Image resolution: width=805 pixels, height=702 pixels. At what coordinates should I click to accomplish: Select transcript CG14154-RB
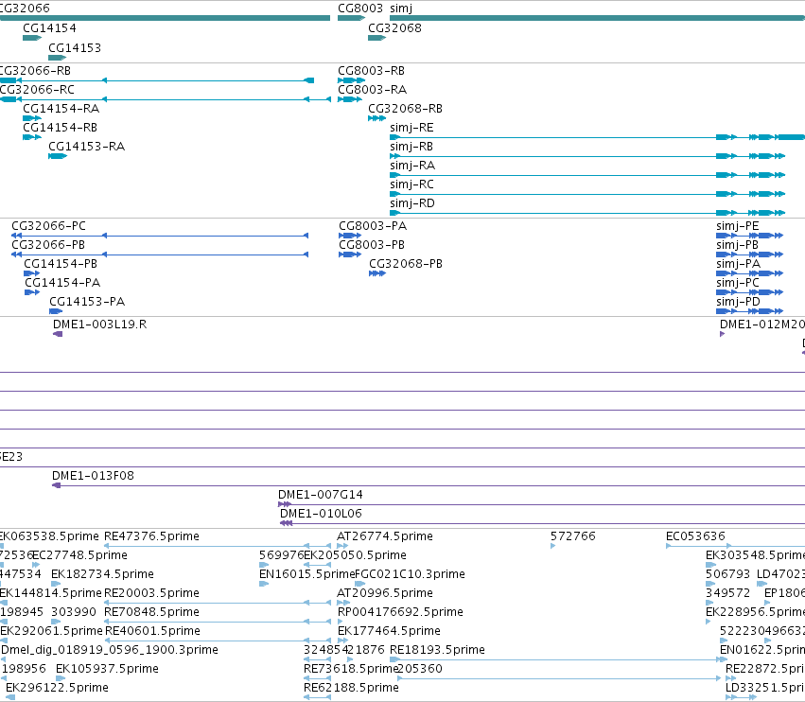pyautogui.click(x=60, y=128)
